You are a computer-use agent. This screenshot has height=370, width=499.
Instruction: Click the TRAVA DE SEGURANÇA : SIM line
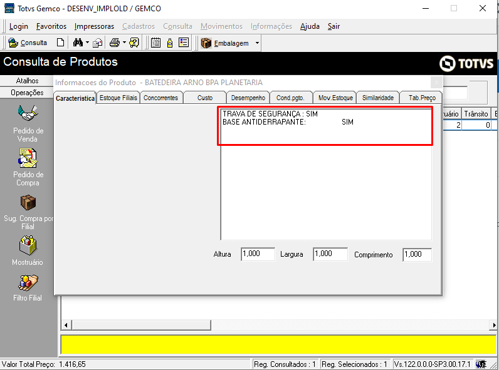coord(270,114)
